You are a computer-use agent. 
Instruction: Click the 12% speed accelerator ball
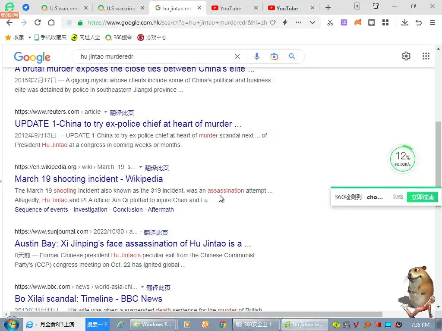pyautogui.click(x=403, y=159)
